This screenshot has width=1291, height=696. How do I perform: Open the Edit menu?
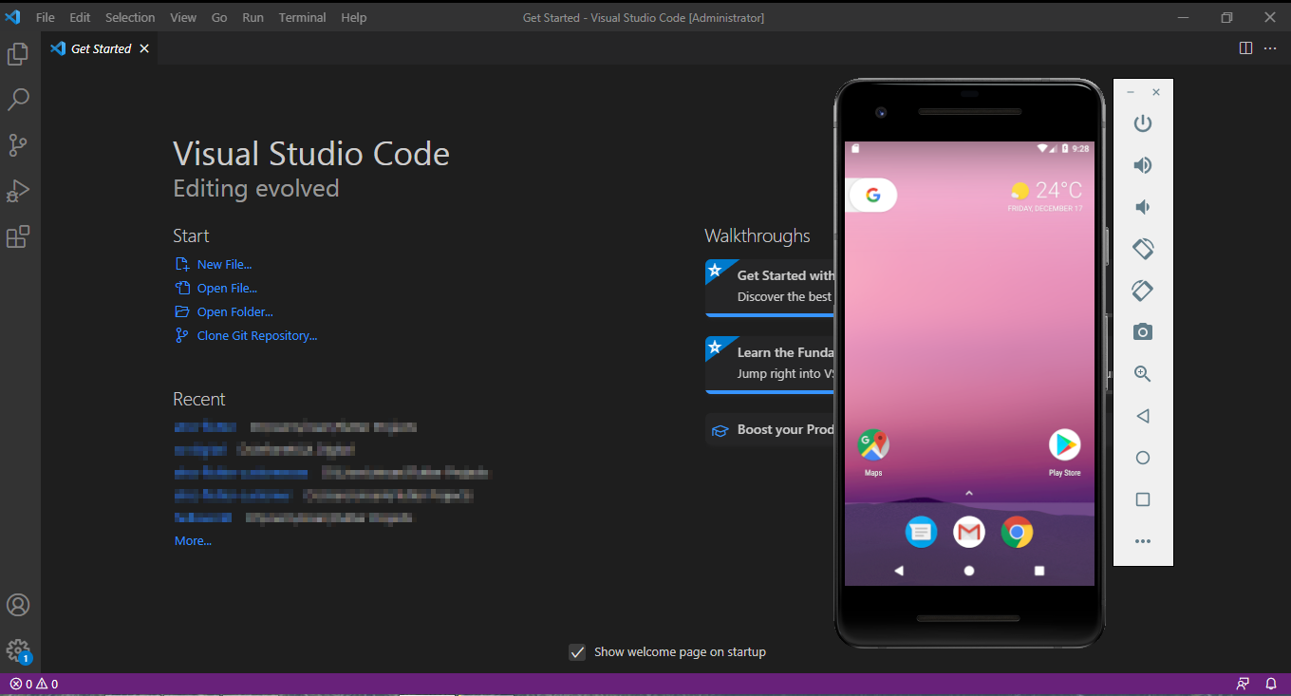[80, 17]
